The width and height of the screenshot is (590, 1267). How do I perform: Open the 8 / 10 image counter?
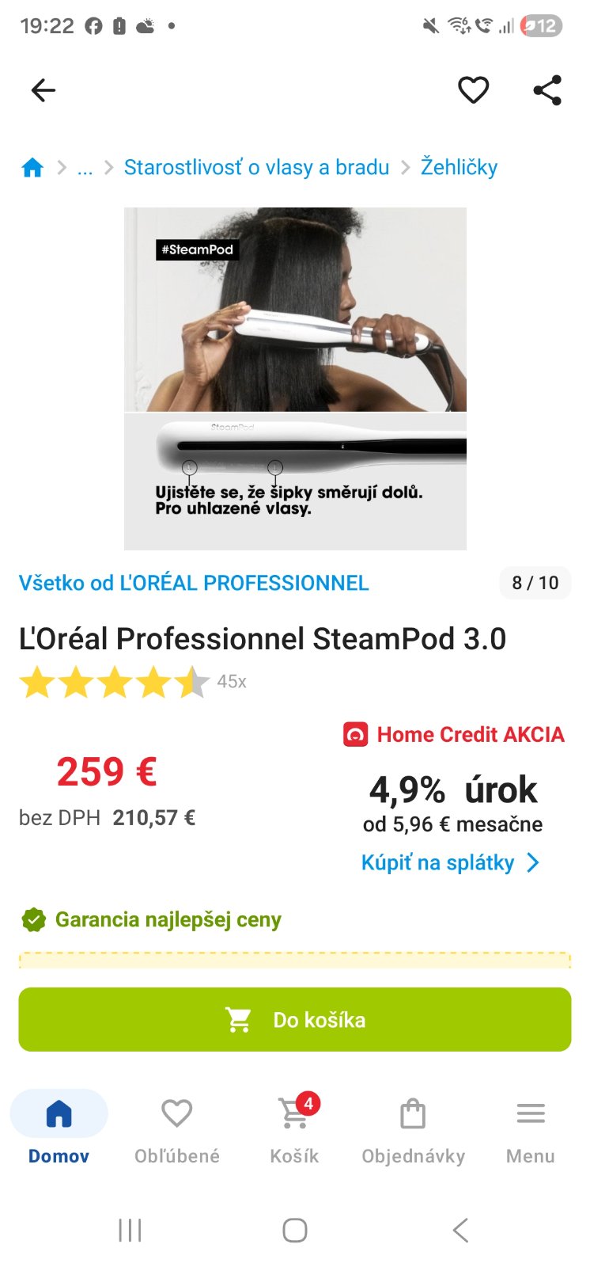tap(535, 583)
